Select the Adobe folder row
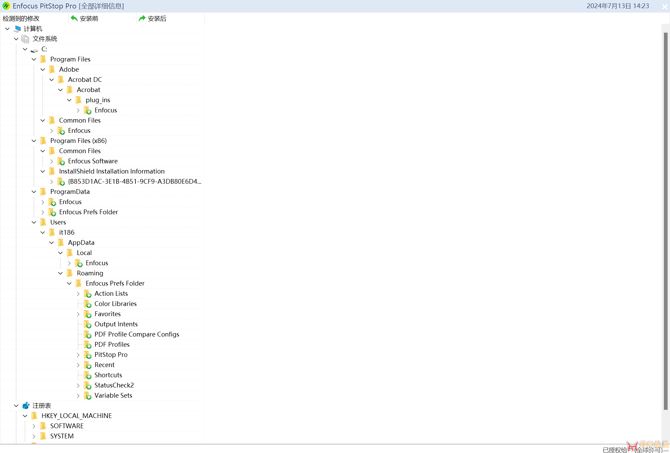The image size is (670, 453). point(102,69)
